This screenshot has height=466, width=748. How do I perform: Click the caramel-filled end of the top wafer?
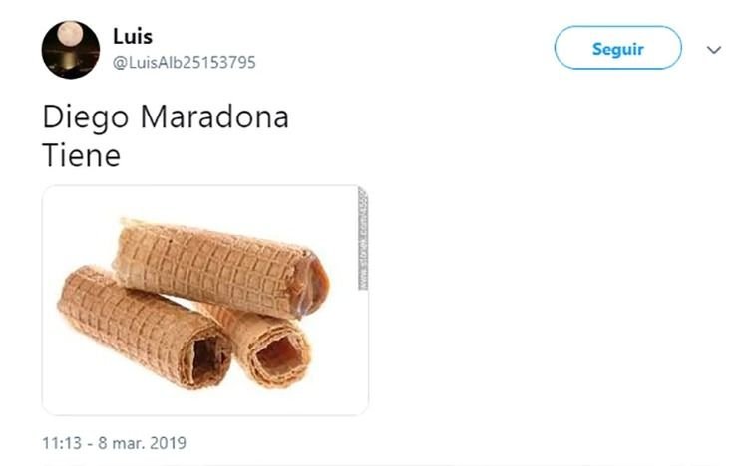point(312,284)
